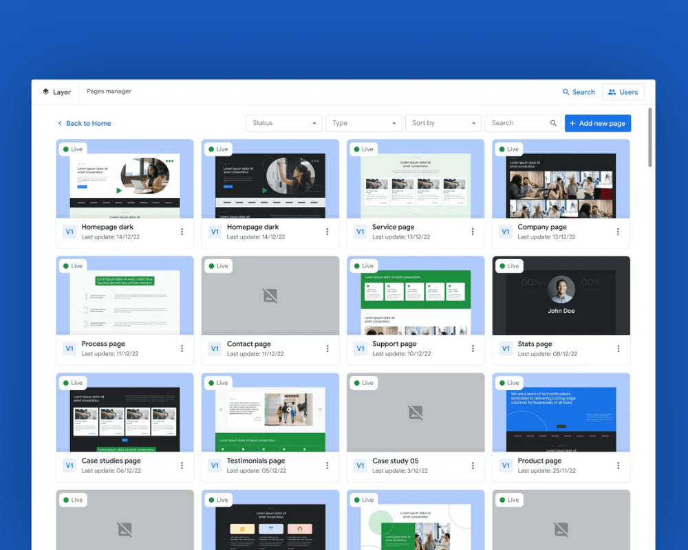Click the magnifier icon in the search field
The image size is (688, 550).
coord(553,123)
